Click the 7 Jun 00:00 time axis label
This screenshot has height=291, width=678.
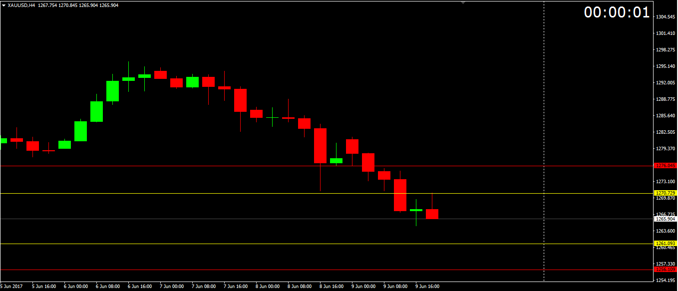click(172, 287)
